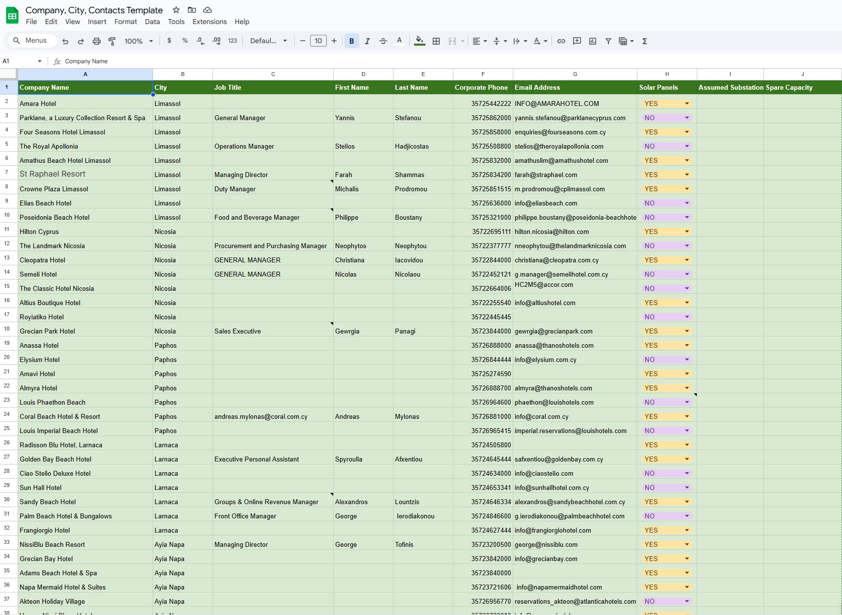Click the document title Company, City, Contacts Template

coord(94,10)
